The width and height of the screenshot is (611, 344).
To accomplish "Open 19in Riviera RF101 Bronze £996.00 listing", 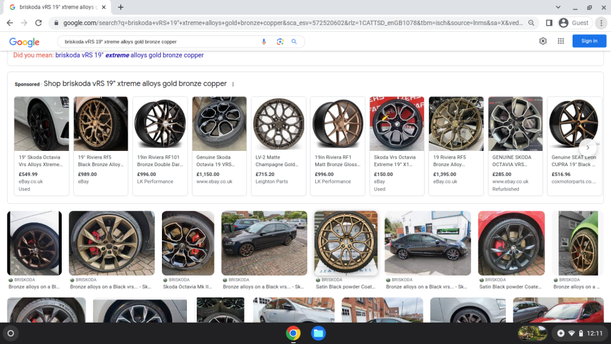I will (160, 146).
